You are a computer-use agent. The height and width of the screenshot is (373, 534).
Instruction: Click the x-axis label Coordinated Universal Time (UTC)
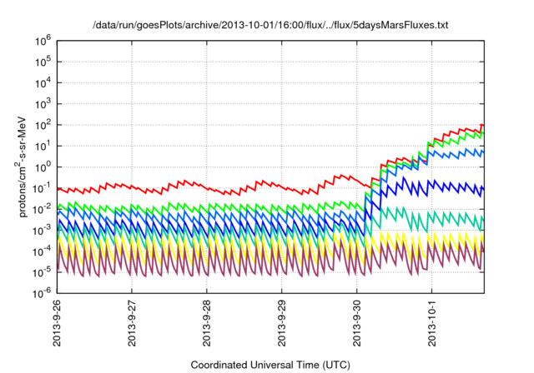270,366
